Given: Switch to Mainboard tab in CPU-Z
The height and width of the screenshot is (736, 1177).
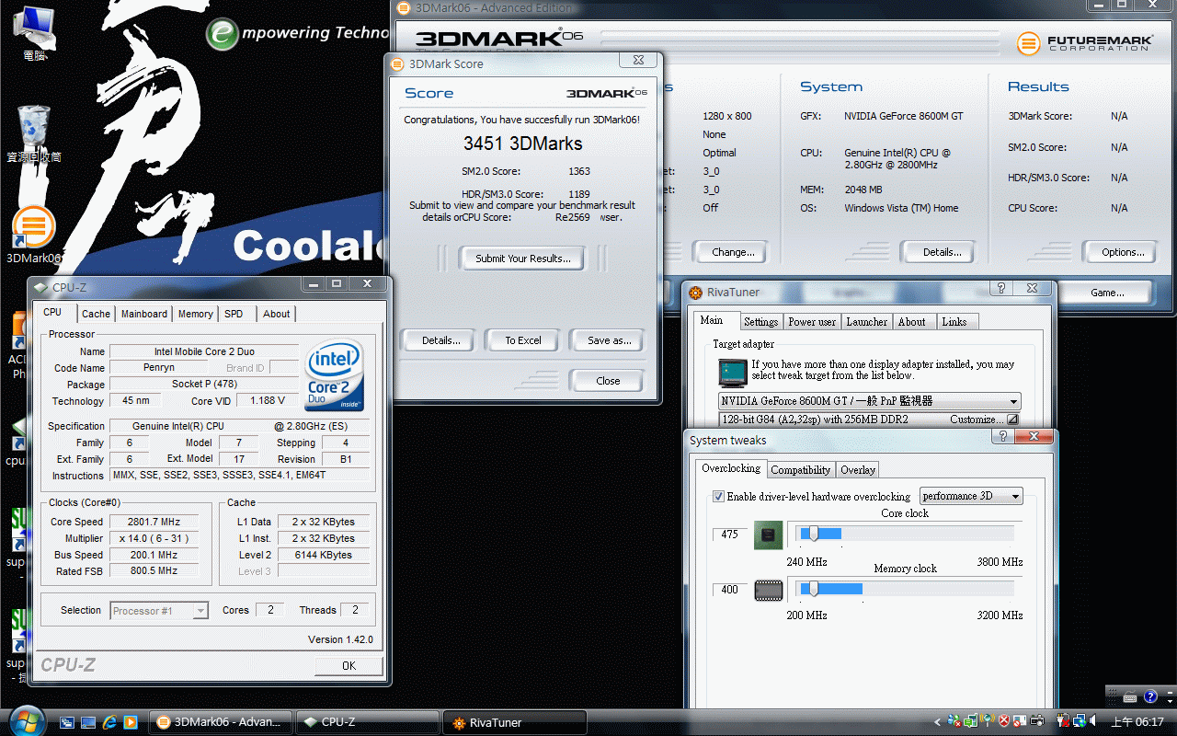Looking at the screenshot, I should [x=144, y=314].
